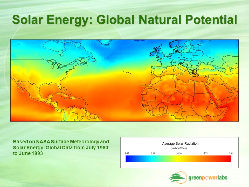Click the 5.71 legend value
The width and height of the screenshot is (249, 187).
(205, 153)
